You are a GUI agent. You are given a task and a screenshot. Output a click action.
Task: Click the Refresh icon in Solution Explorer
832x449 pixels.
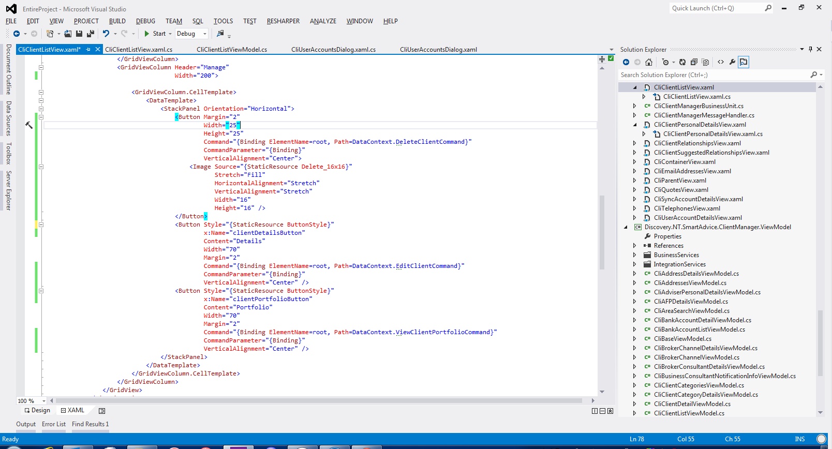pos(682,62)
